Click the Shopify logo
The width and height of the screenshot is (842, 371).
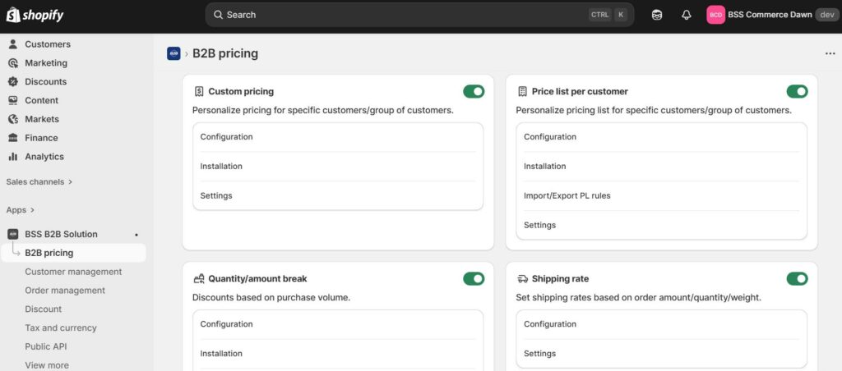click(35, 15)
